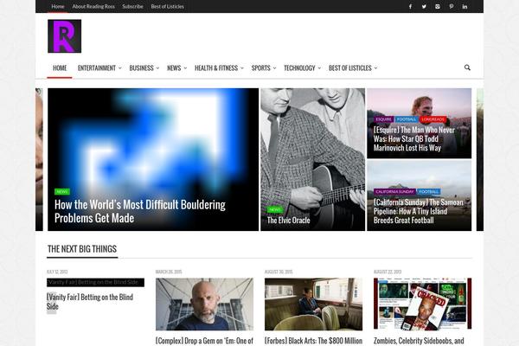Open Vanity Fair Betting on Blind Side

click(x=90, y=302)
